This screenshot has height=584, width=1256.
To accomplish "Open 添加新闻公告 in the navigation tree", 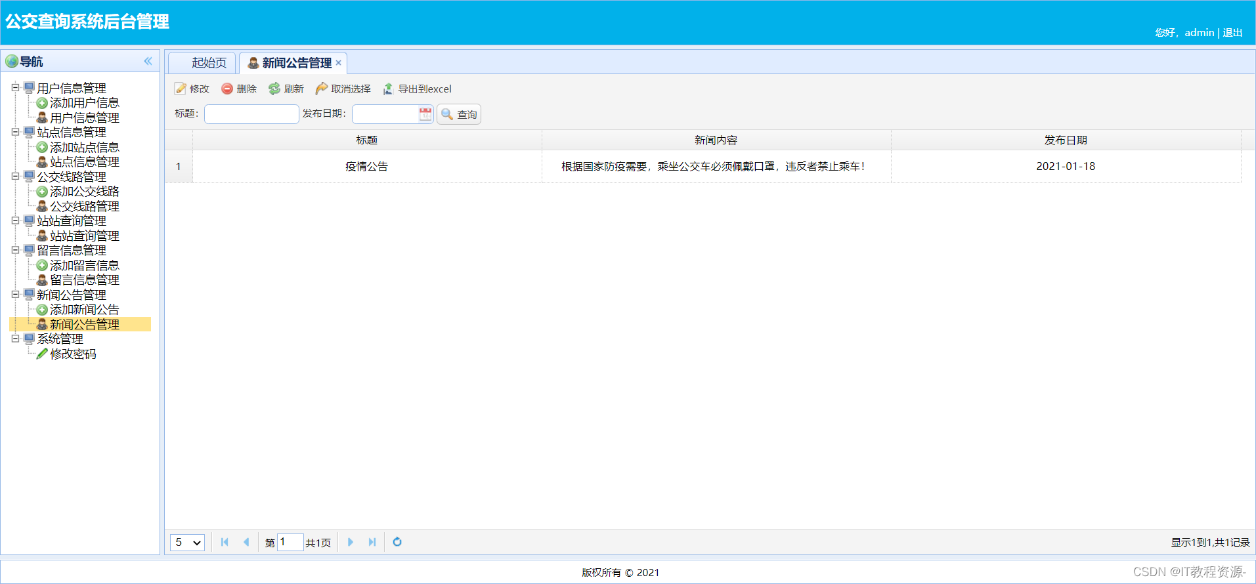I will 85,310.
